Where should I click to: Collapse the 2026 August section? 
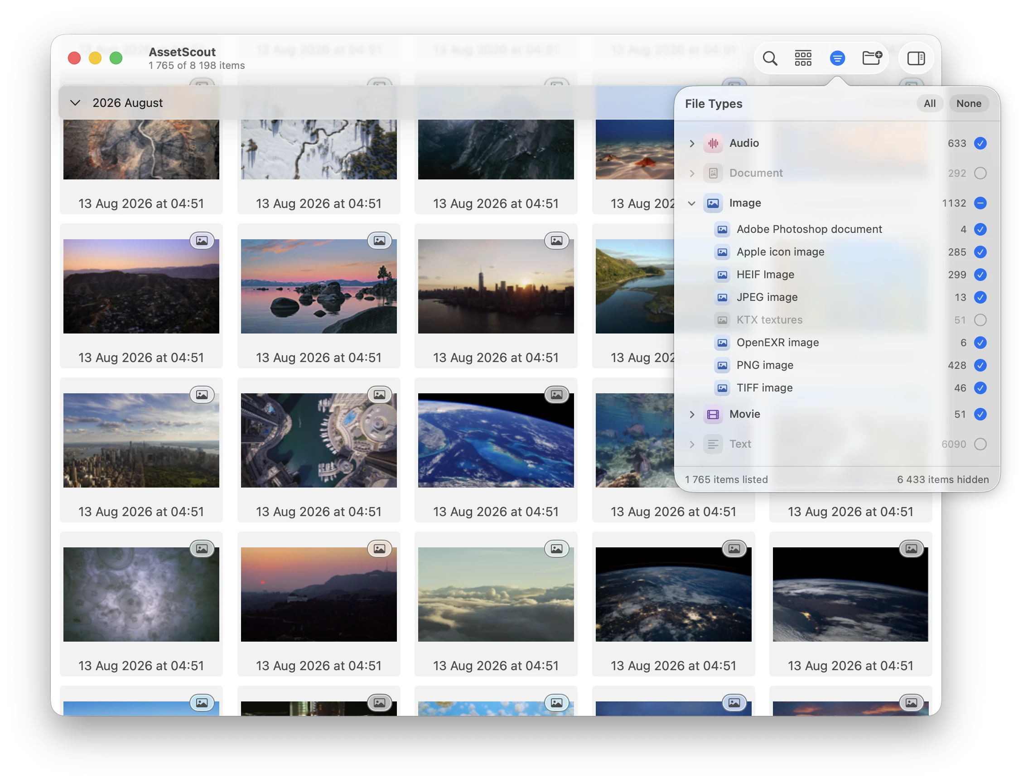(x=75, y=103)
